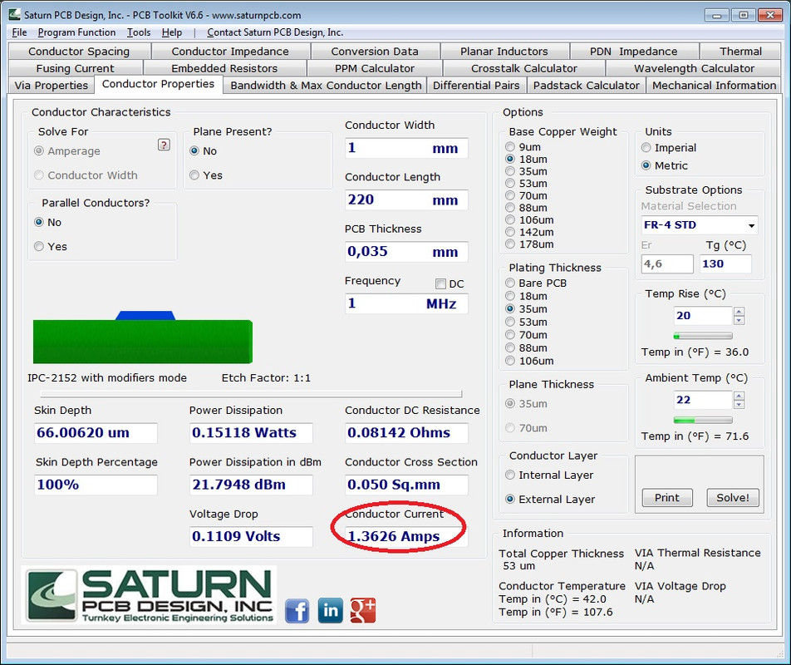The height and width of the screenshot is (665, 791).
Task: Click the Solve! button
Action: click(x=733, y=498)
